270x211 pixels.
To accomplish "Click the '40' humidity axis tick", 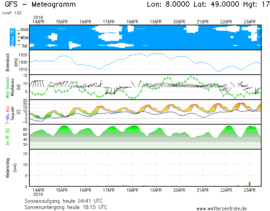I will pyautogui.click(x=25, y=139).
